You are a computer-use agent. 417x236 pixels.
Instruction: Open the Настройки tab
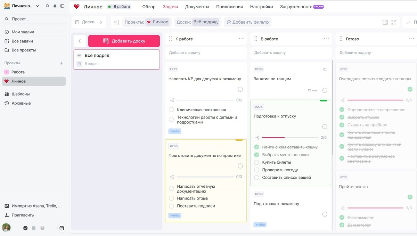(x=261, y=7)
